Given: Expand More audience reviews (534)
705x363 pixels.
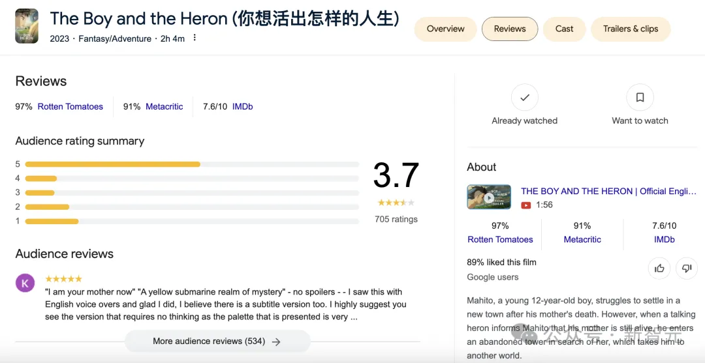Looking at the screenshot, I should click(x=217, y=341).
